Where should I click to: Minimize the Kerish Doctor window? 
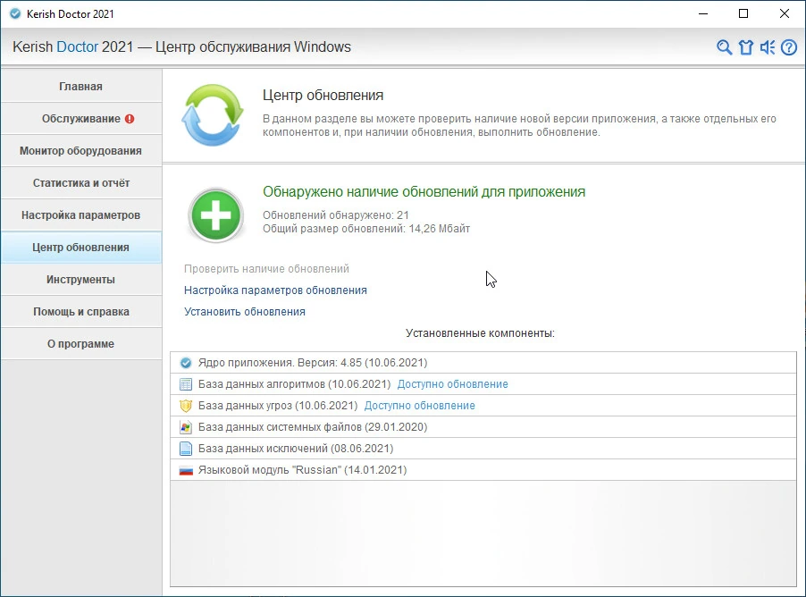(x=703, y=14)
